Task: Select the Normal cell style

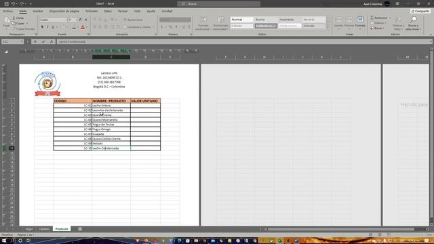Action: tap(242, 20)
